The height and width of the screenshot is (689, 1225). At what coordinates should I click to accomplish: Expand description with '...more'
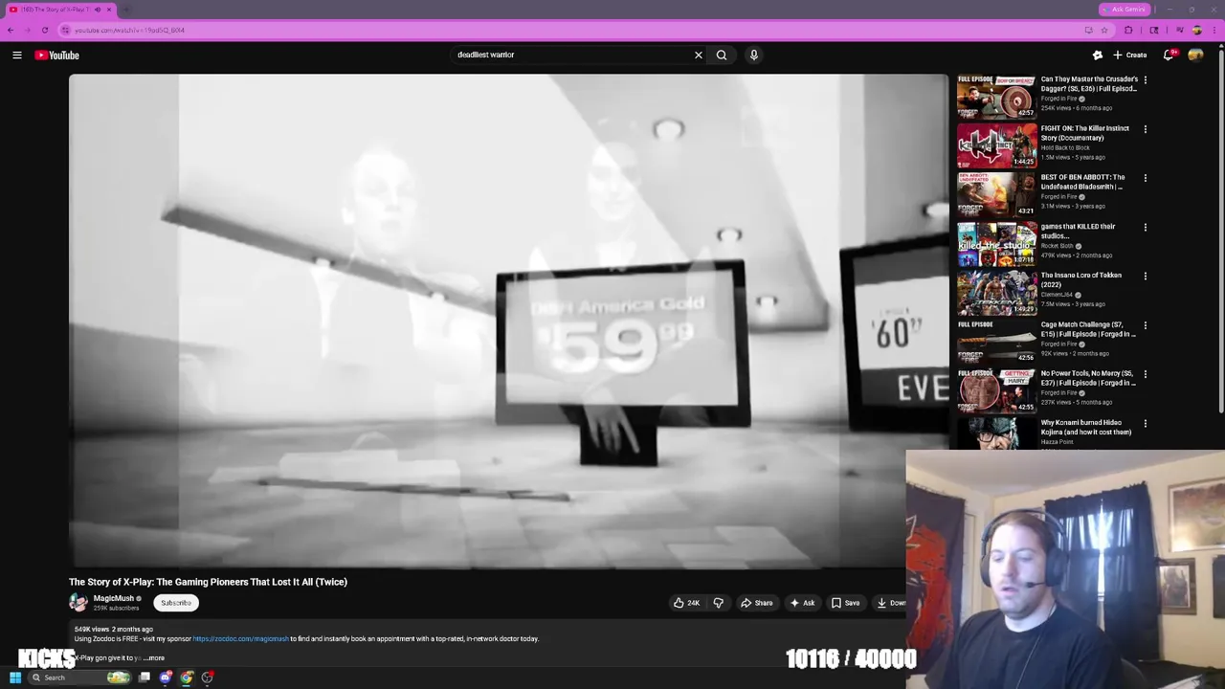coord(154,658)
